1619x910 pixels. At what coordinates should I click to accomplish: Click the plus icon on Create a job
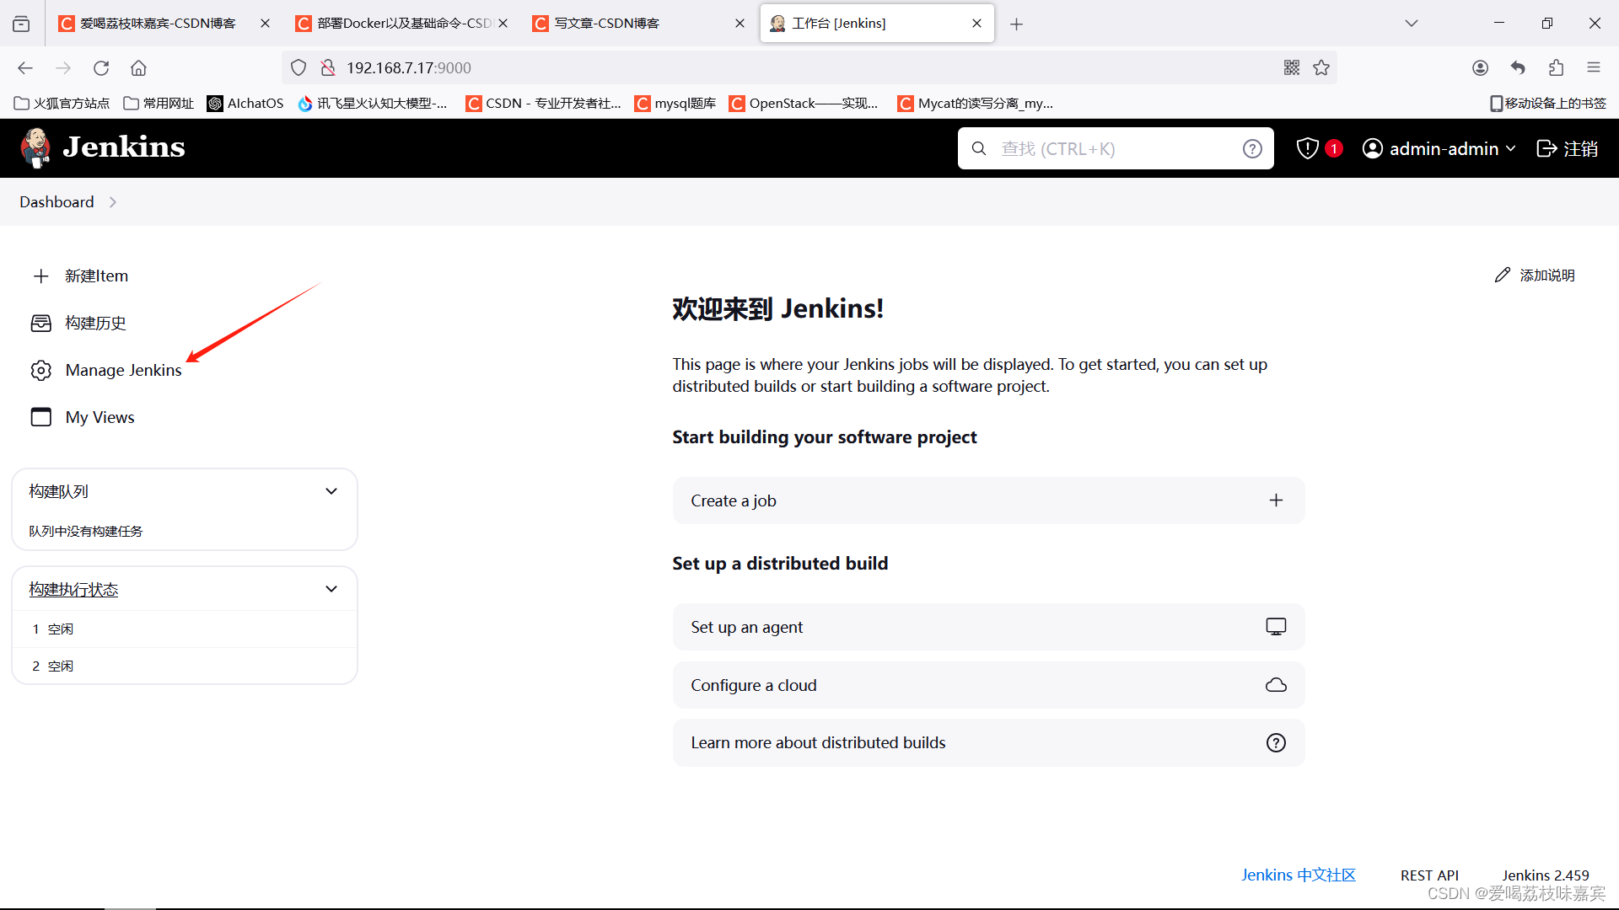(x=1276, y=500)
